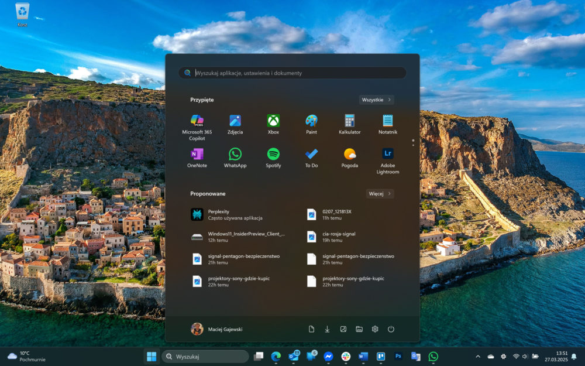Viewport: 585px width, 366px height.
Task: Switch to Slack on the taskbar
Action: coord(346,357)
